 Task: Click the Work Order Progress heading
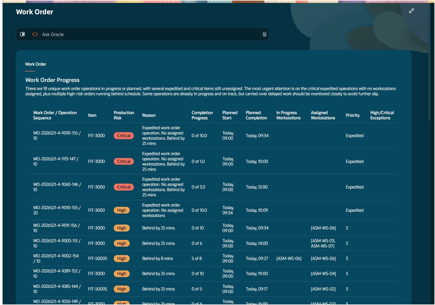(x=52, y=80)
